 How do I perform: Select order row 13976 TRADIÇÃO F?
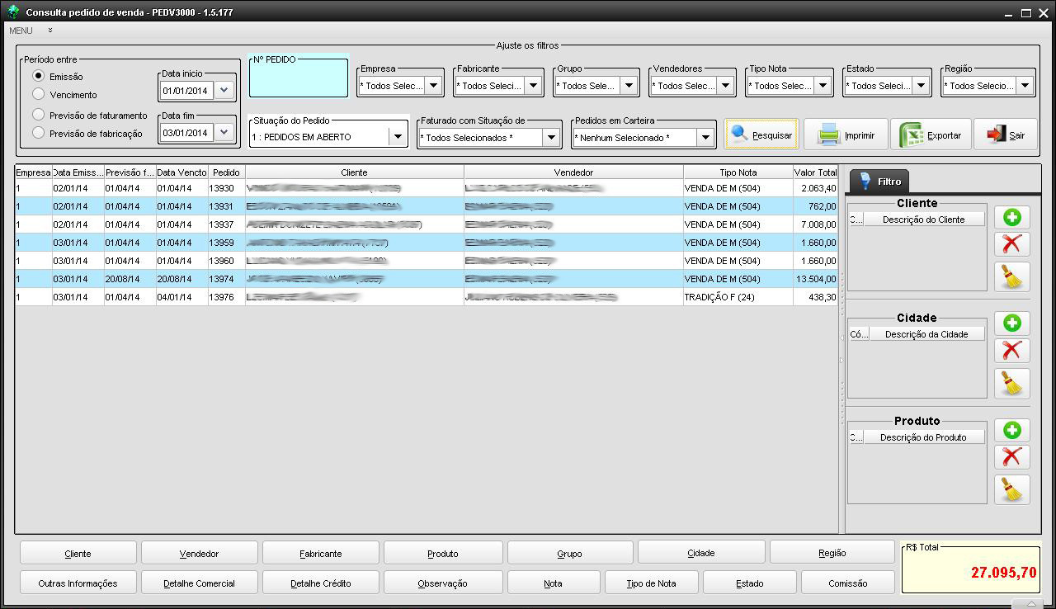point(427,297)
